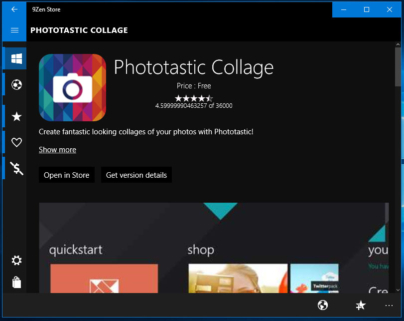Image resolution: width=404 pixels, height=321 pixels.
Task: Click the app description about fantastic collages
Action: 146,132
